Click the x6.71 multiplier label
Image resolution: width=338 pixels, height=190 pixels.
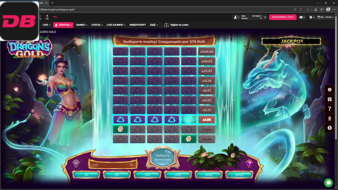click(206, 91)
